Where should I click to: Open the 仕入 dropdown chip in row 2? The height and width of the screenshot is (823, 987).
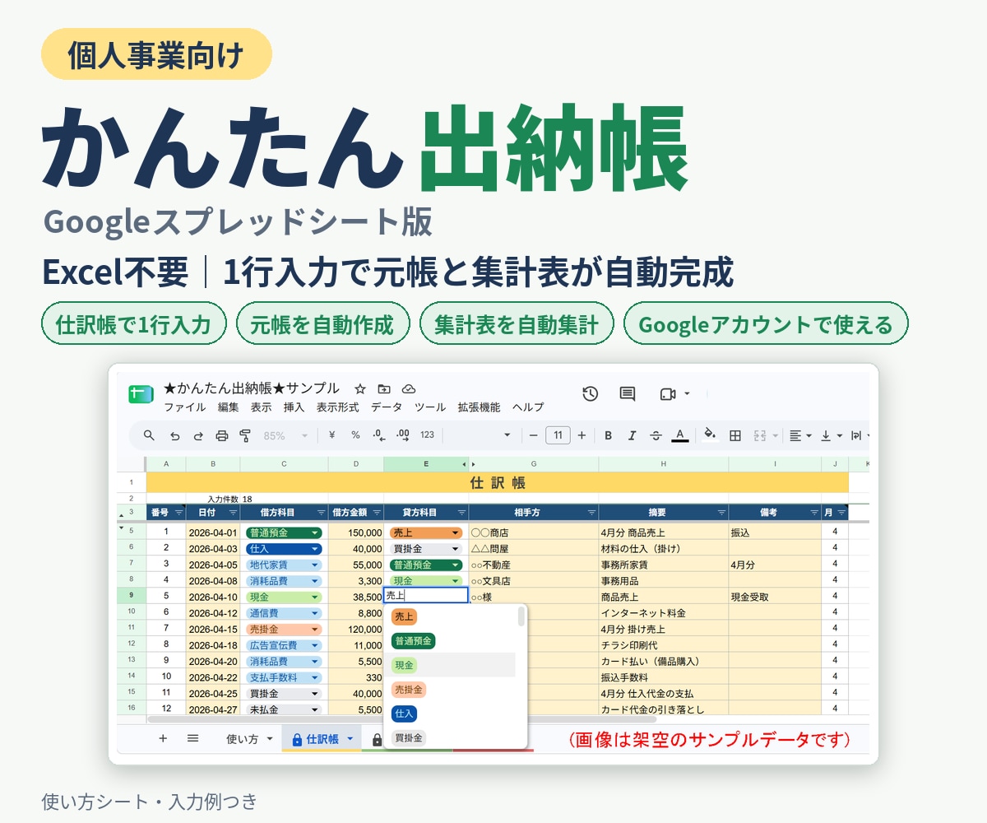pyautogui.click(x=284, y=548)
